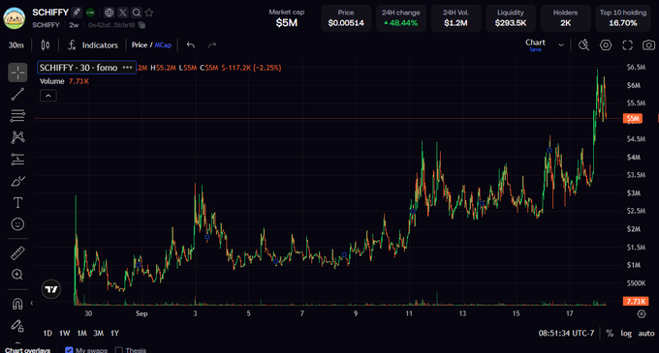Toggle percent scale mode
The height and width of the screenshot is (353, 659).
tap(610, 334)
